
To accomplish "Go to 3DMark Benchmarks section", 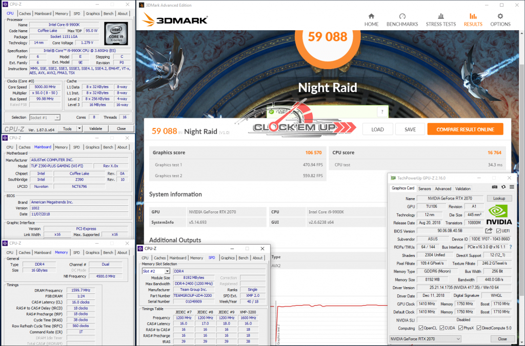I will click(x=402, y=19).
